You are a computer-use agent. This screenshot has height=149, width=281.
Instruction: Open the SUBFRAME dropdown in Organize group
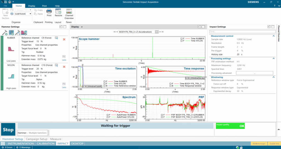point(30,14)
